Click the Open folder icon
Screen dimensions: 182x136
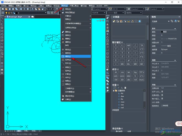pos(6,9)
